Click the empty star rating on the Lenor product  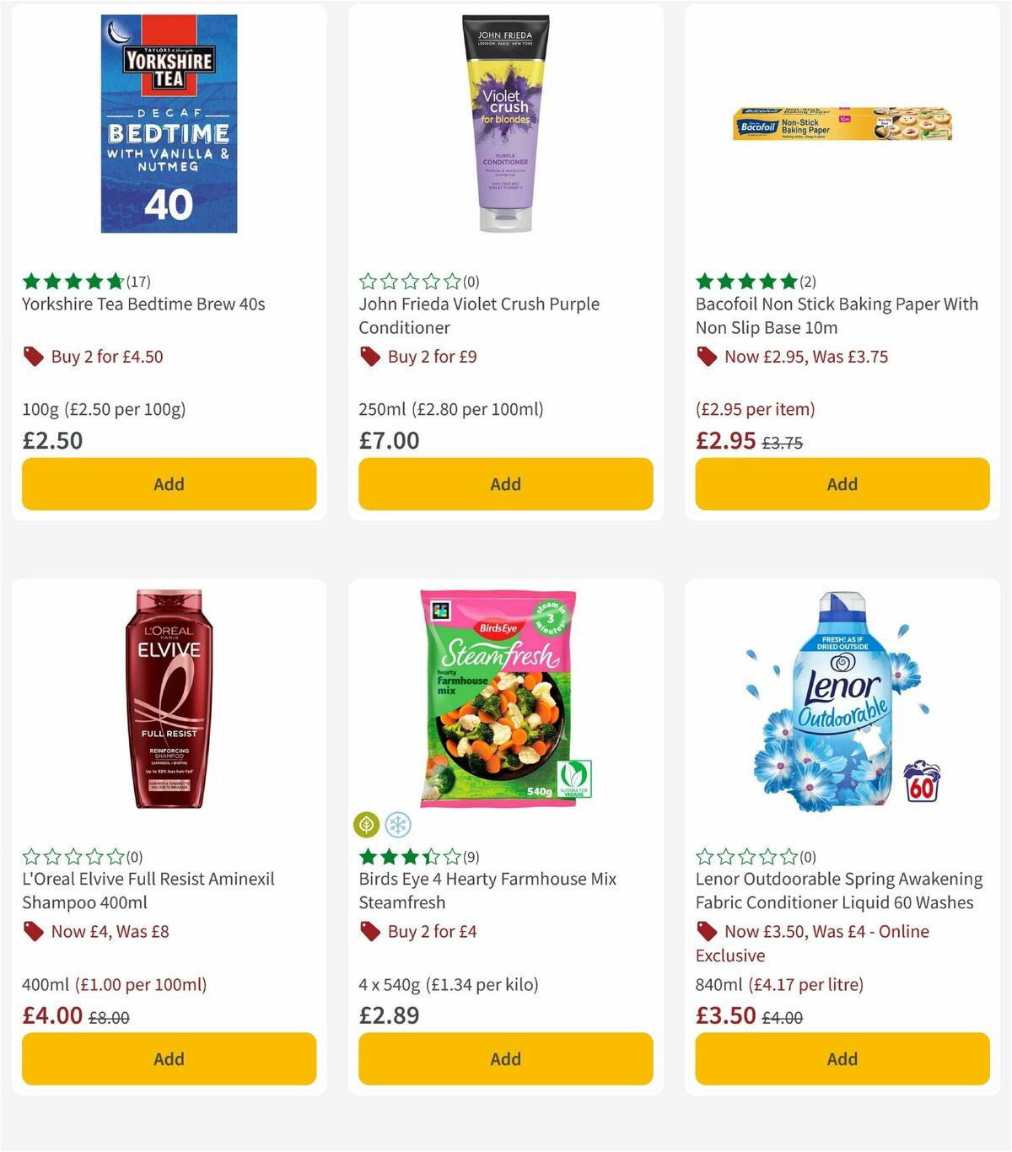point(746,857)
